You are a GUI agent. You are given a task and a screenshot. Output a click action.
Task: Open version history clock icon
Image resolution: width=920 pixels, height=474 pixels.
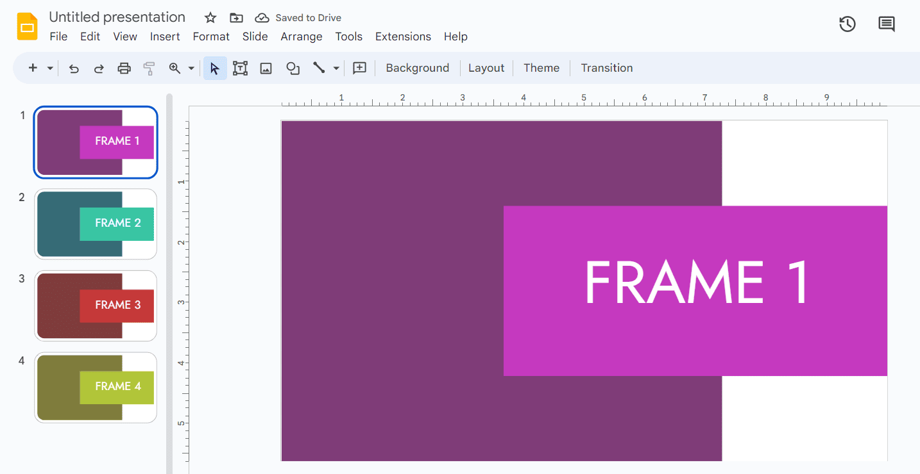[x=848, y=24]
